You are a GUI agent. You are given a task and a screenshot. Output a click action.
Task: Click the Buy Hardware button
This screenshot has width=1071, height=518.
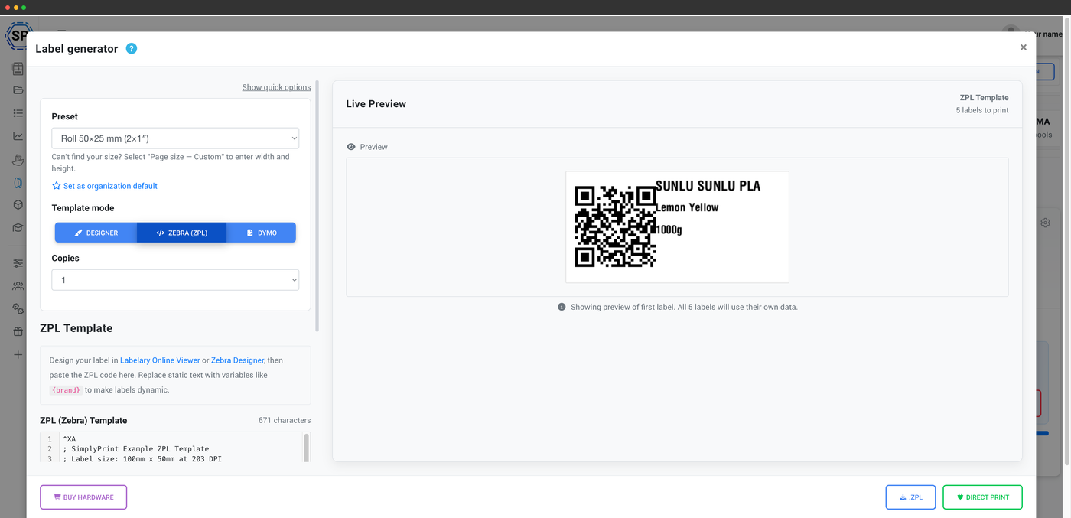[83, 497]
